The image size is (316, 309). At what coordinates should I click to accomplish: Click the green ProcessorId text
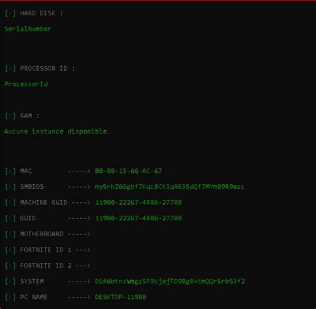coord(26,84)
